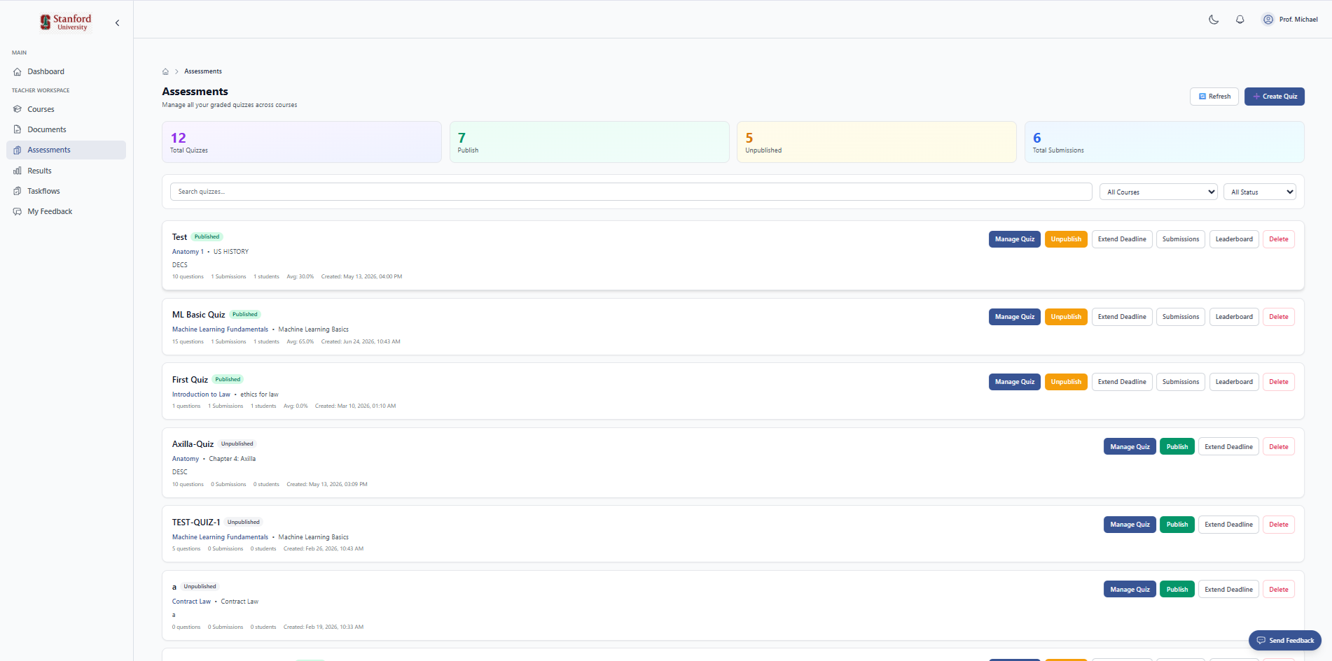Manage Quiz for First Quiz
Image resolution: width=1332 pixels, height=661 pixels.
(1014, 382)
